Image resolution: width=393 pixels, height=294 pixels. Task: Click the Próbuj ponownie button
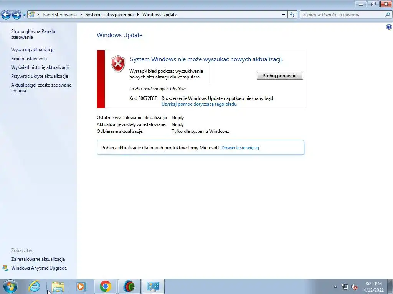tap(280, 76)
